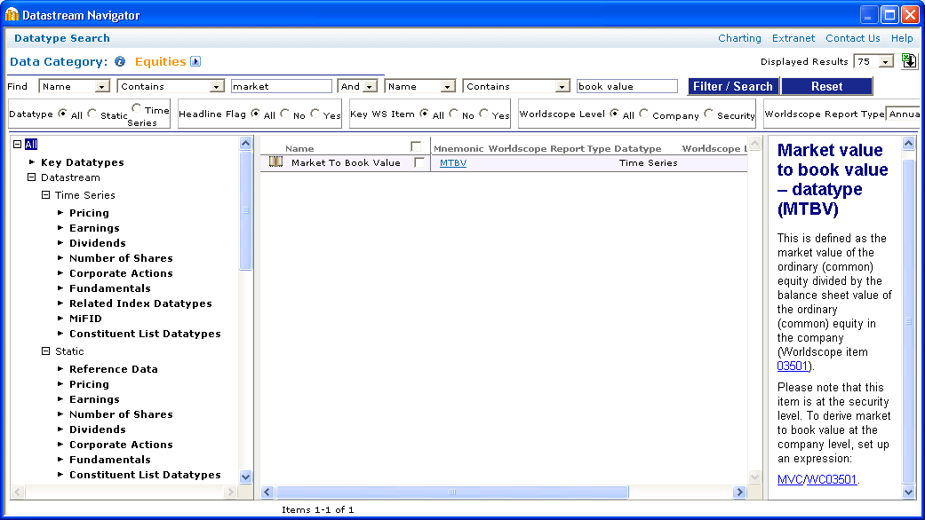
Task: Set Headline Flag to Yes
Action: 315,113
